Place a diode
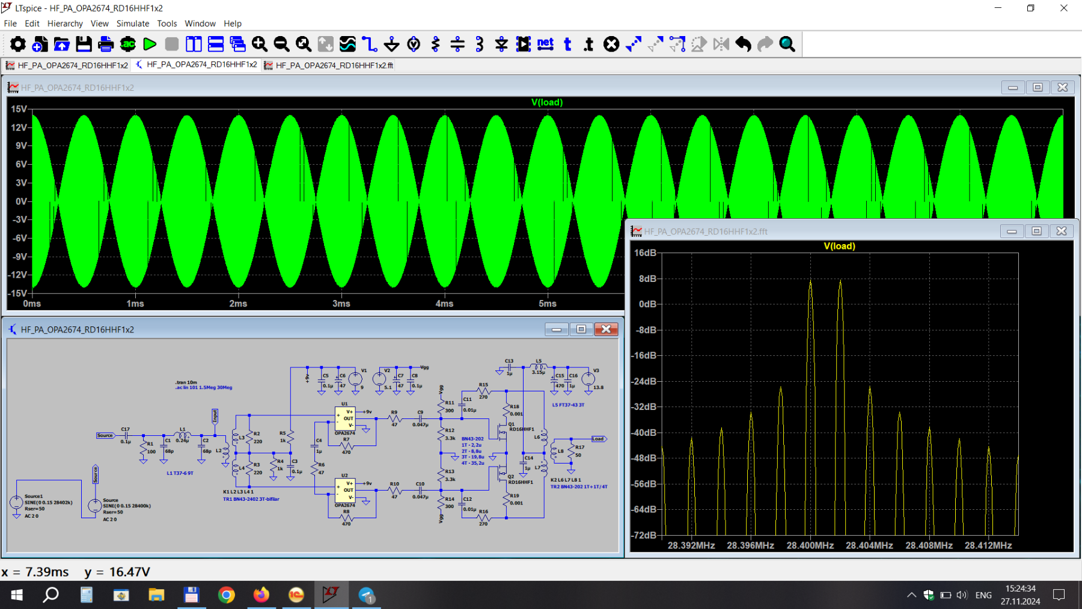Viewport: 1082px width, 609px height. pos(501,44)
